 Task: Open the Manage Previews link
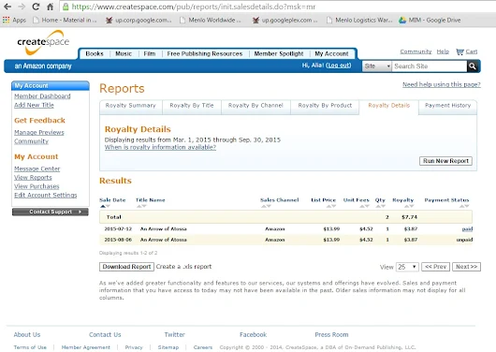click(x=39, y=132)
